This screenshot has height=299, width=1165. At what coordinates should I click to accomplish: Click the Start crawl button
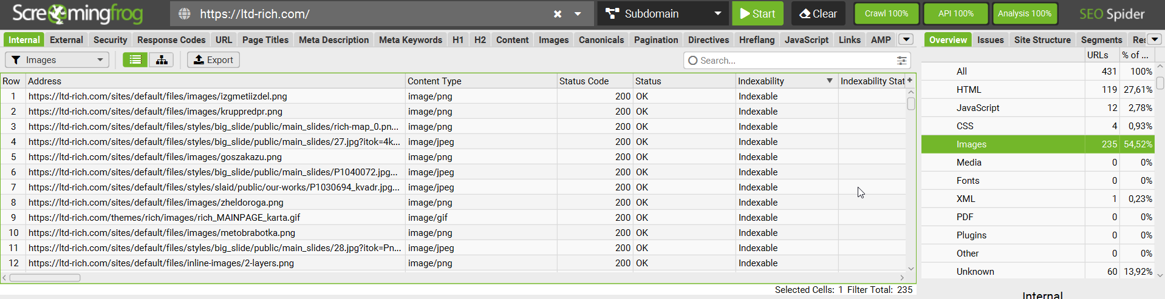(757, 13)
